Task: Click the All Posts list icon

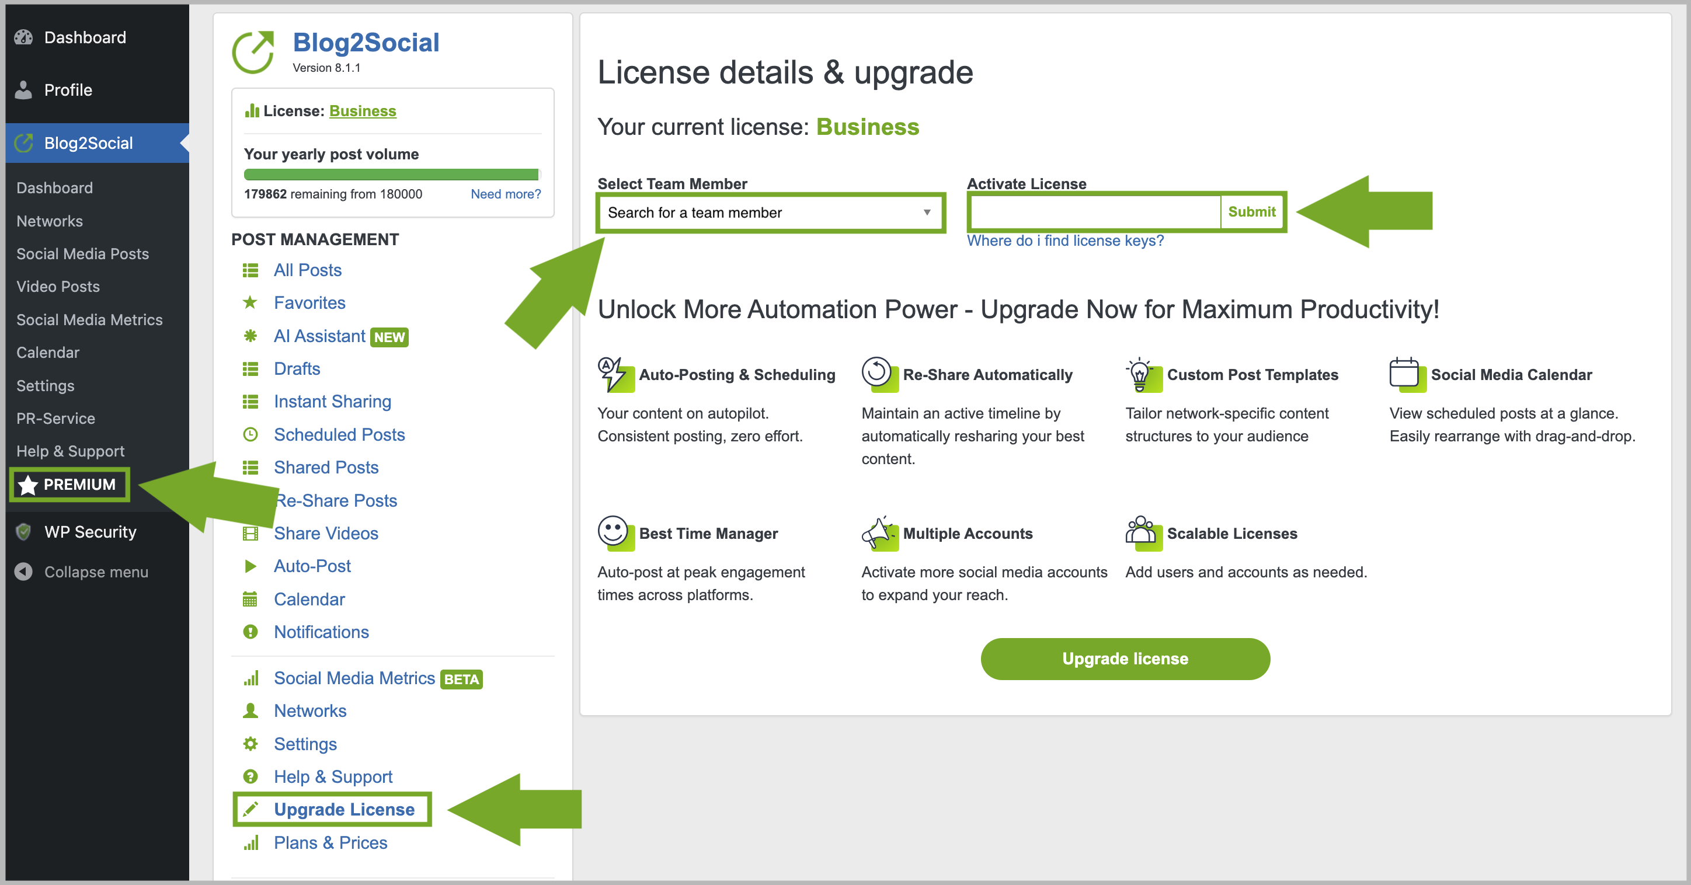Action: coord(250,270)
